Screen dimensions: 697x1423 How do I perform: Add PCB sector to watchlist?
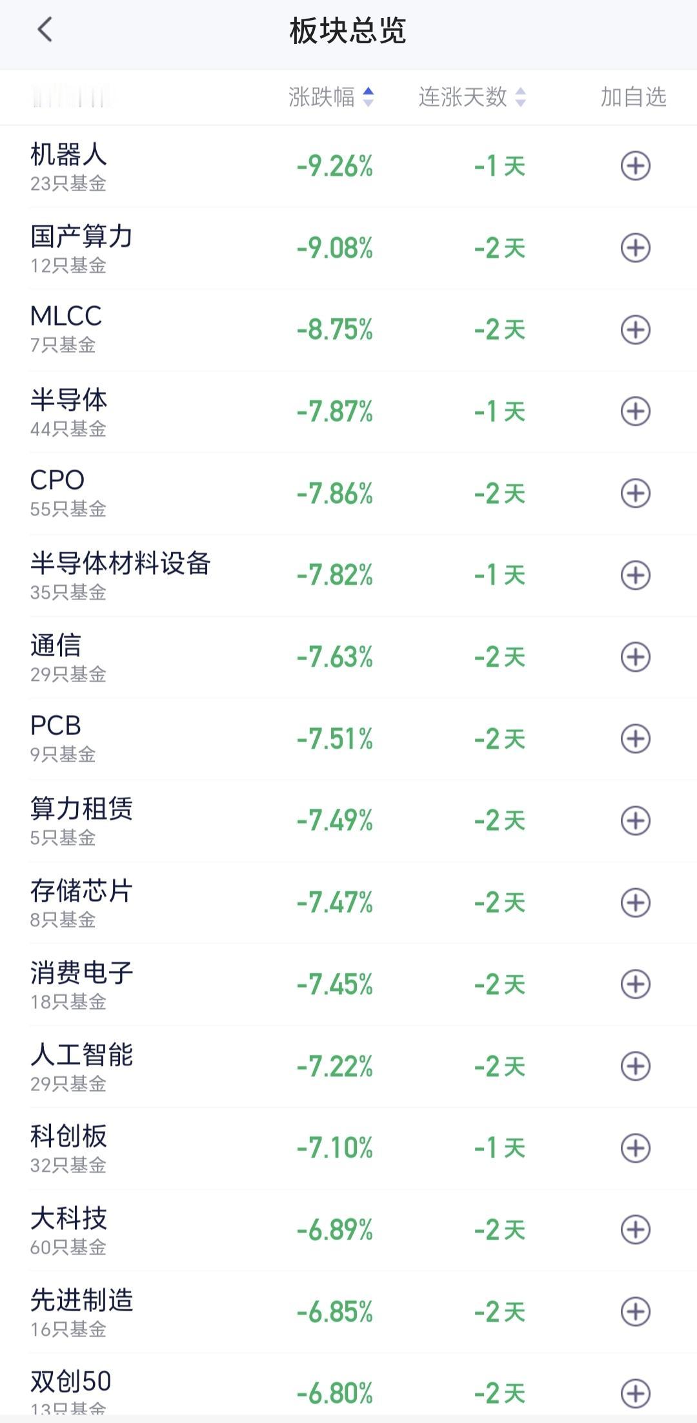[635, 739]
